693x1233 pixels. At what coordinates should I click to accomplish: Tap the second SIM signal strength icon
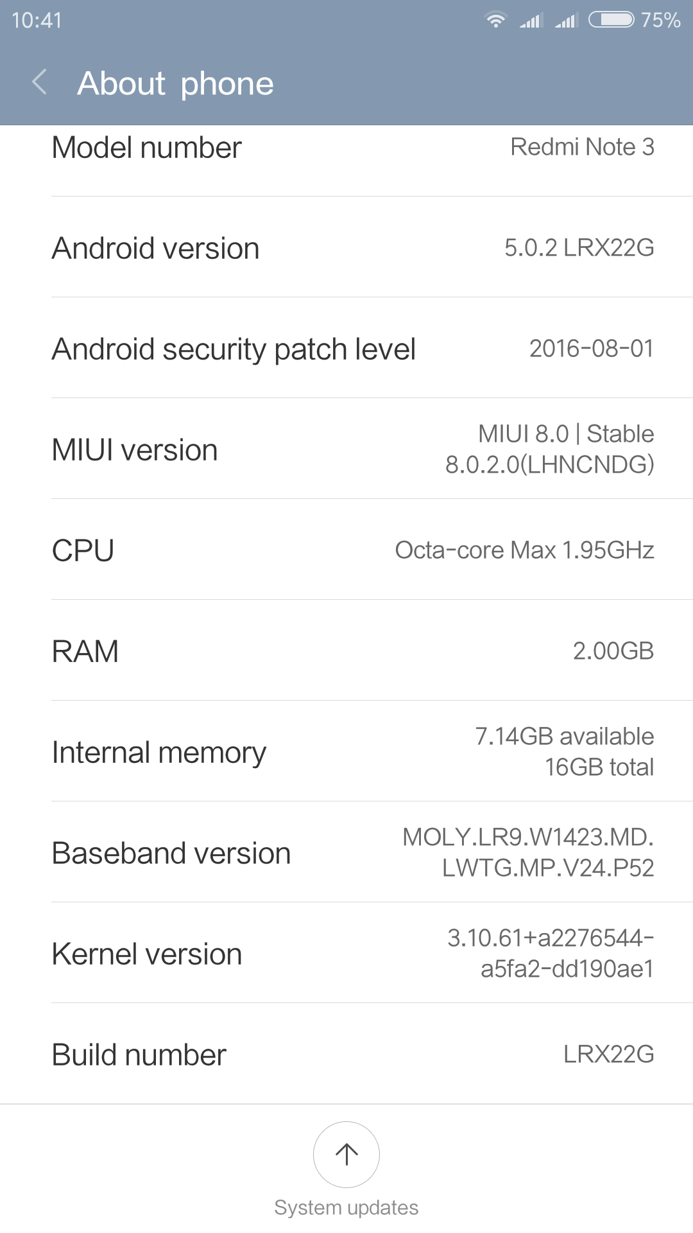click(567, 20)
